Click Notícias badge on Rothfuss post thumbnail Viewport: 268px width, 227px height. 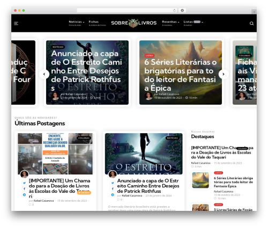tap(172, 138)
